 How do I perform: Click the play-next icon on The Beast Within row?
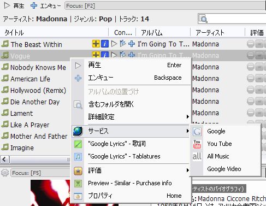[x=123, y=44]
